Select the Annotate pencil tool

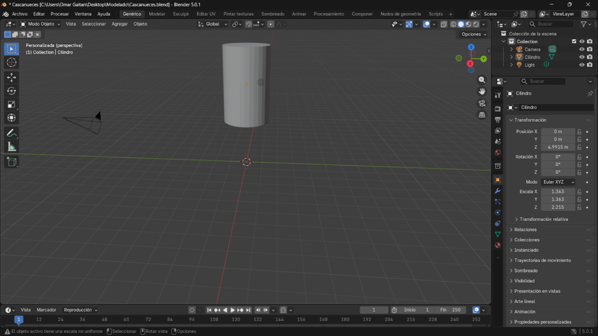click(12, 134)
